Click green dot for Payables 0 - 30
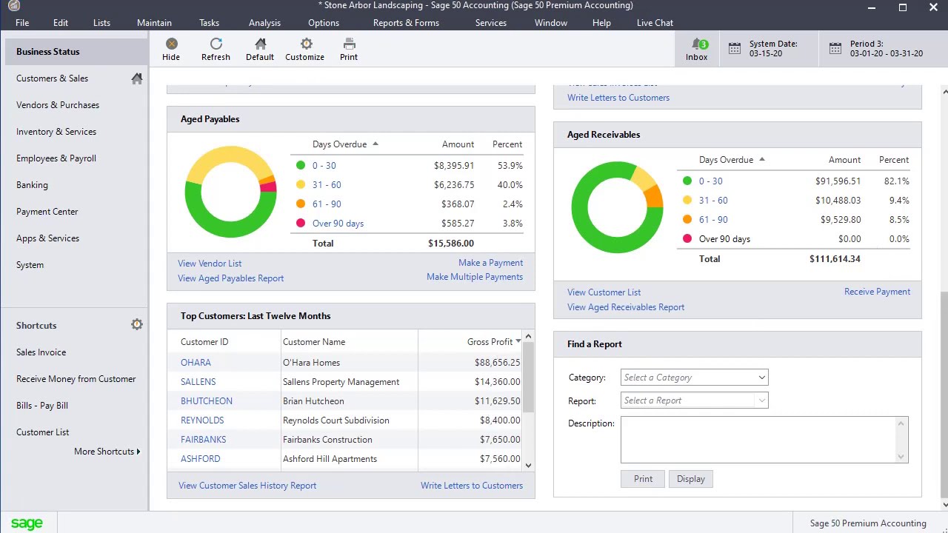Screen dimensions: 948x533 point(301,166)
